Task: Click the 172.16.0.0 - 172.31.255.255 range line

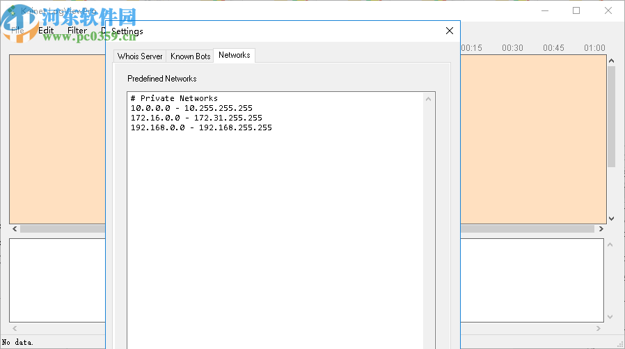Action: [x=196, y=118]
